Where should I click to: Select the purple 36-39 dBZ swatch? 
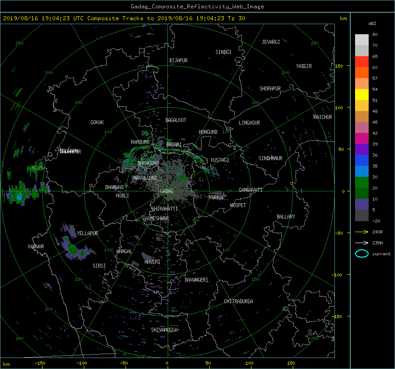coord(362,149)
